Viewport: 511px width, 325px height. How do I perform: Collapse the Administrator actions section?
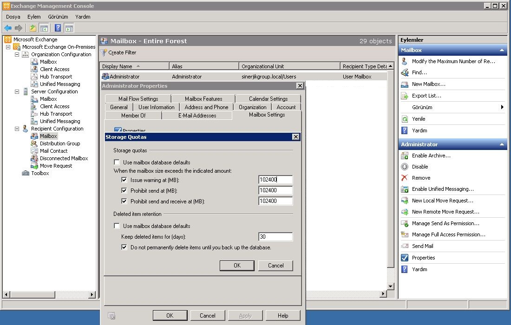click(502, 144)
